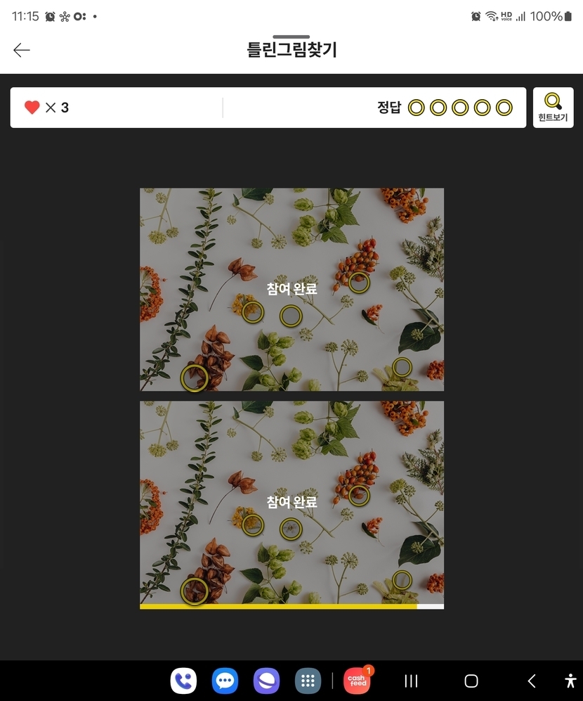Tap the back arrow in the header
The width and height of the screenshot is (583, 701).
coord(22,50)
